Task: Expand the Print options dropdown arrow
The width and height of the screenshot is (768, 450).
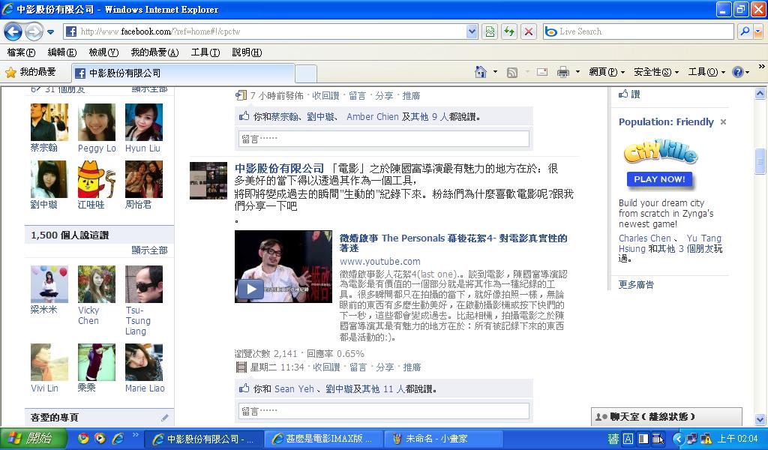Action: tap(577, 73)
